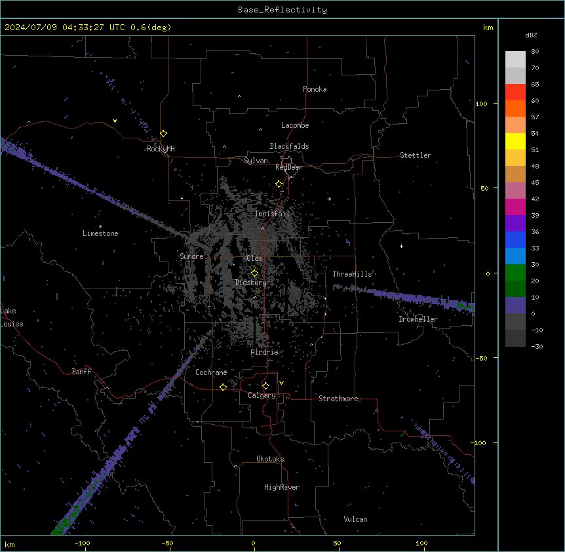Click the Lacombe city label
Screen dimensions: 565x552
[x=295, y=125]
